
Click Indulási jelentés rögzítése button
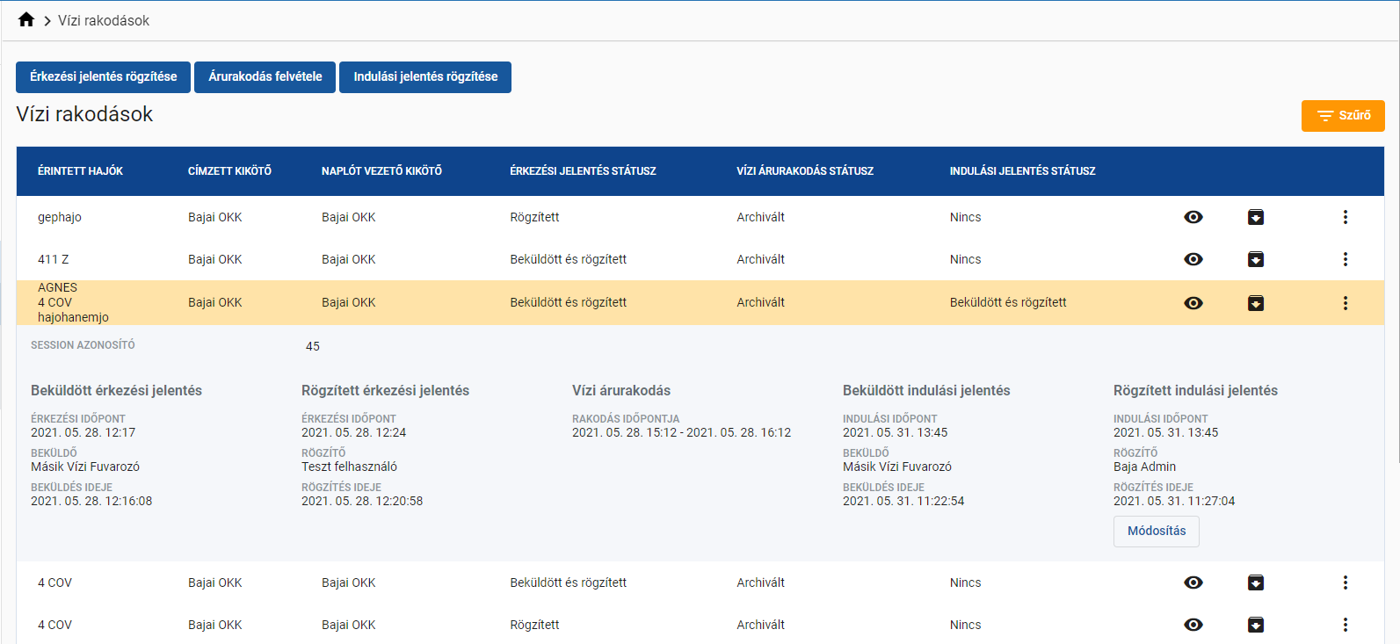[425, 77]
